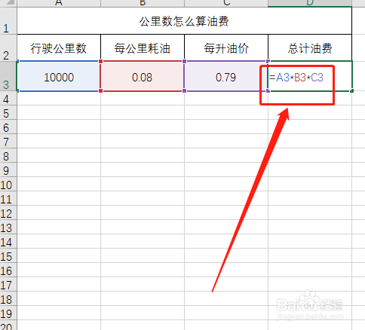The height and width of the screenshot is (330, 365).
Task: Select row 9 header
Action: point(8,170)
